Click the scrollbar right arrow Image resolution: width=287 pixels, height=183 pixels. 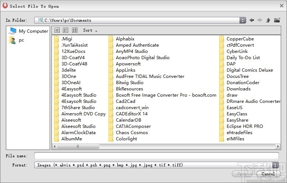pos(278,146)
